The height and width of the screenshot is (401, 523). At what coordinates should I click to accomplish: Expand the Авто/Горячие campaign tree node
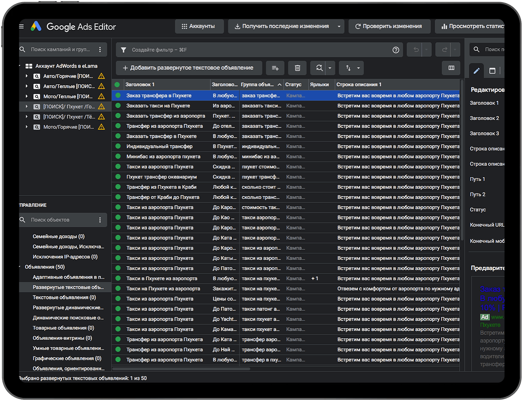coord(27,76)
